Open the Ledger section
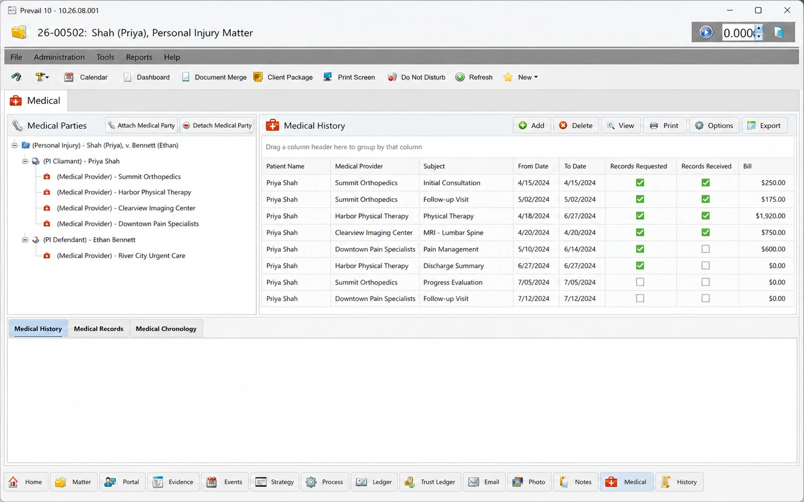This screenshot has width=804, height=502. click(374, 482)
